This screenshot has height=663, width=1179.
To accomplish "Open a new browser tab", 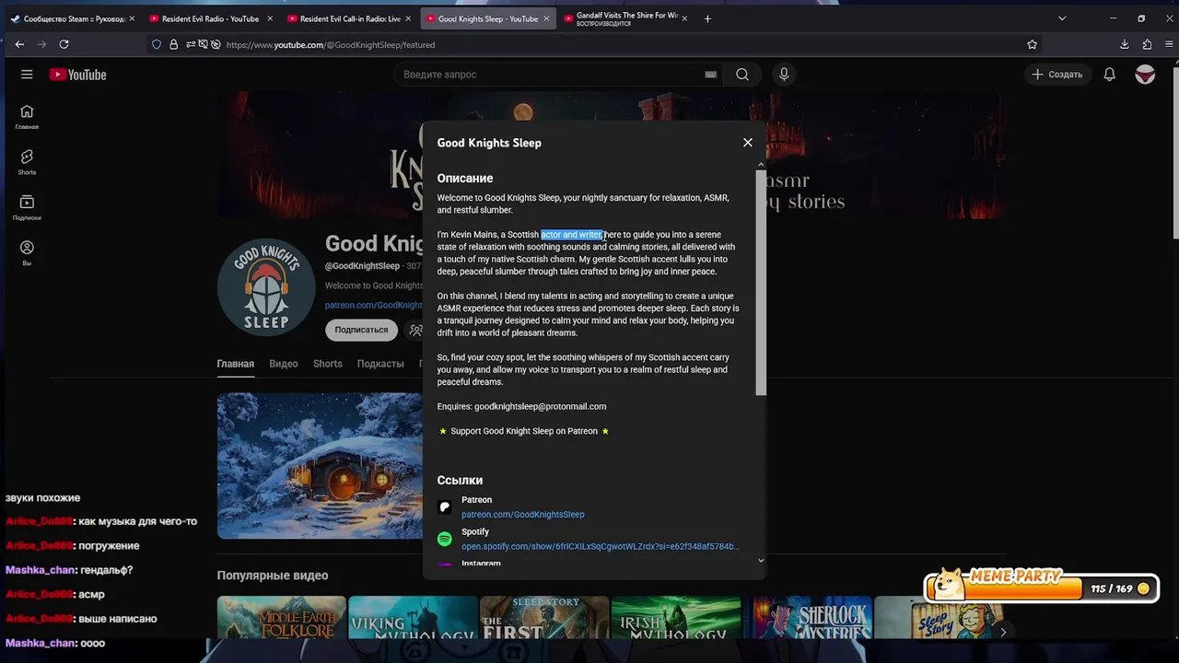I will click(707, 18).
